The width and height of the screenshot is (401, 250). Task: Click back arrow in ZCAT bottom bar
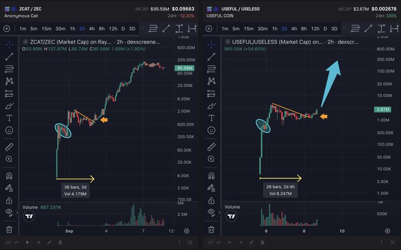coord(28,242)
